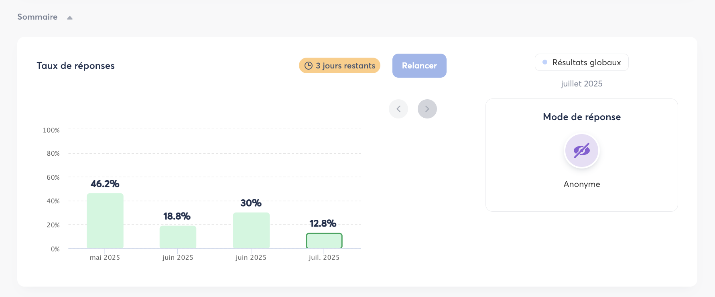715x297 pixels.
Task: Select the Résultats globaux pill
Action: coord(581,62)
